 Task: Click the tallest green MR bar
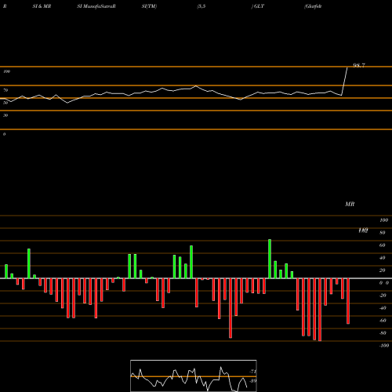pos(270,259)
